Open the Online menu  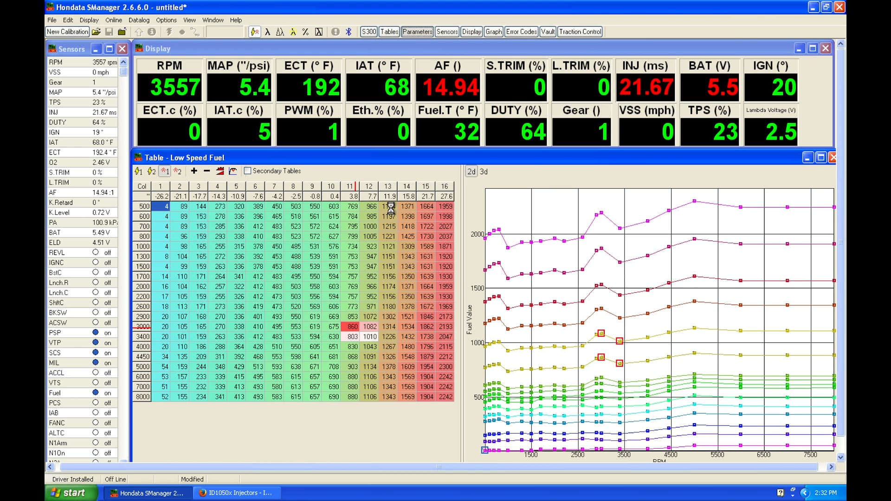coord(113,20)
